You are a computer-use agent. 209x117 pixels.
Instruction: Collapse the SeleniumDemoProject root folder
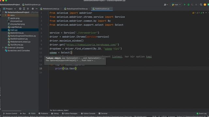(x=3, y=12)
